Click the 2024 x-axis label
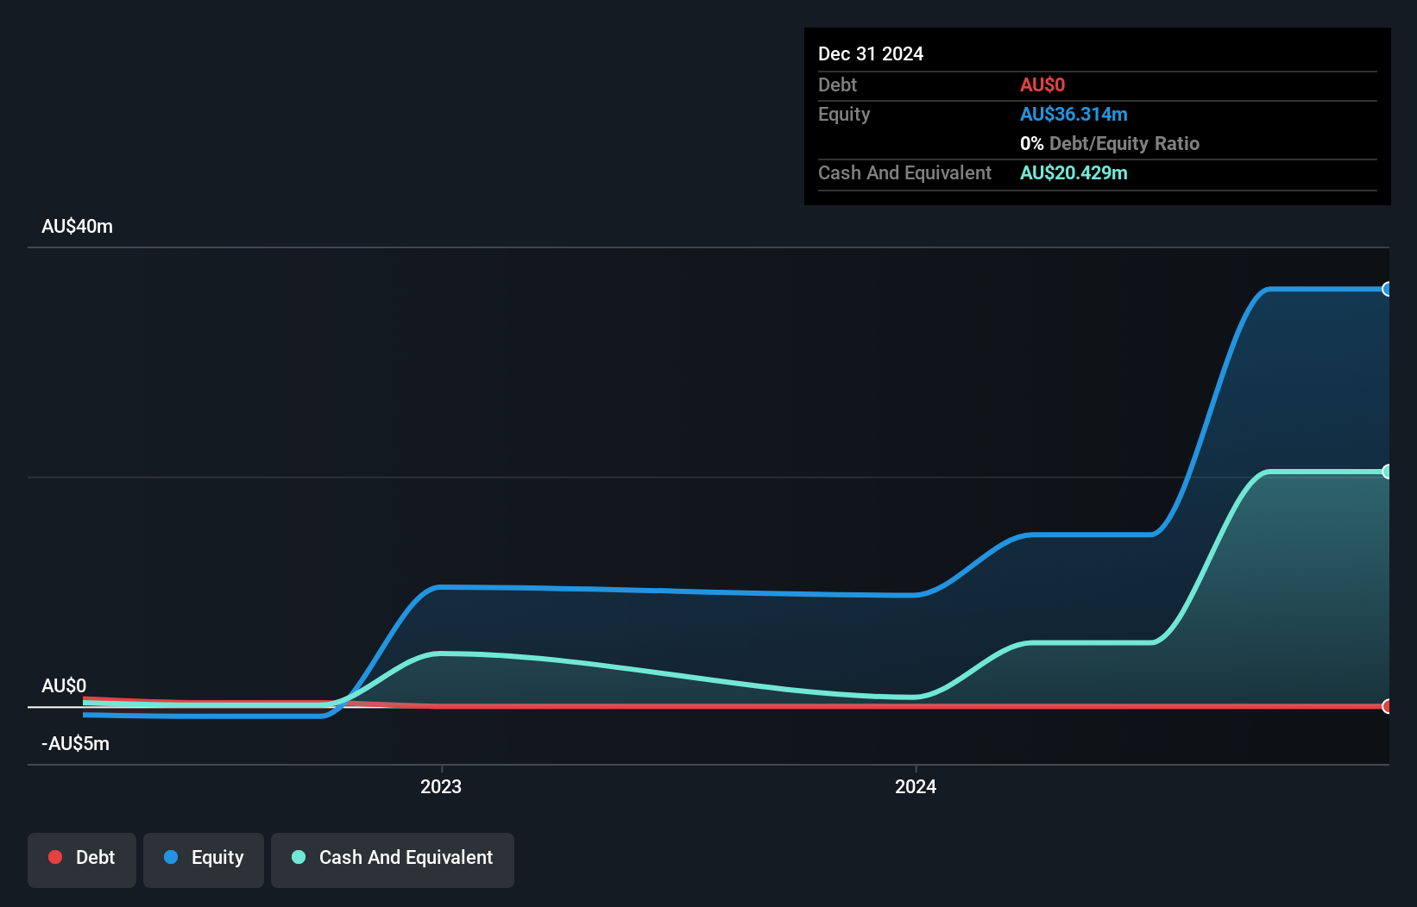Viewport: 1417px width, 907px height. (x=916, y=786)
